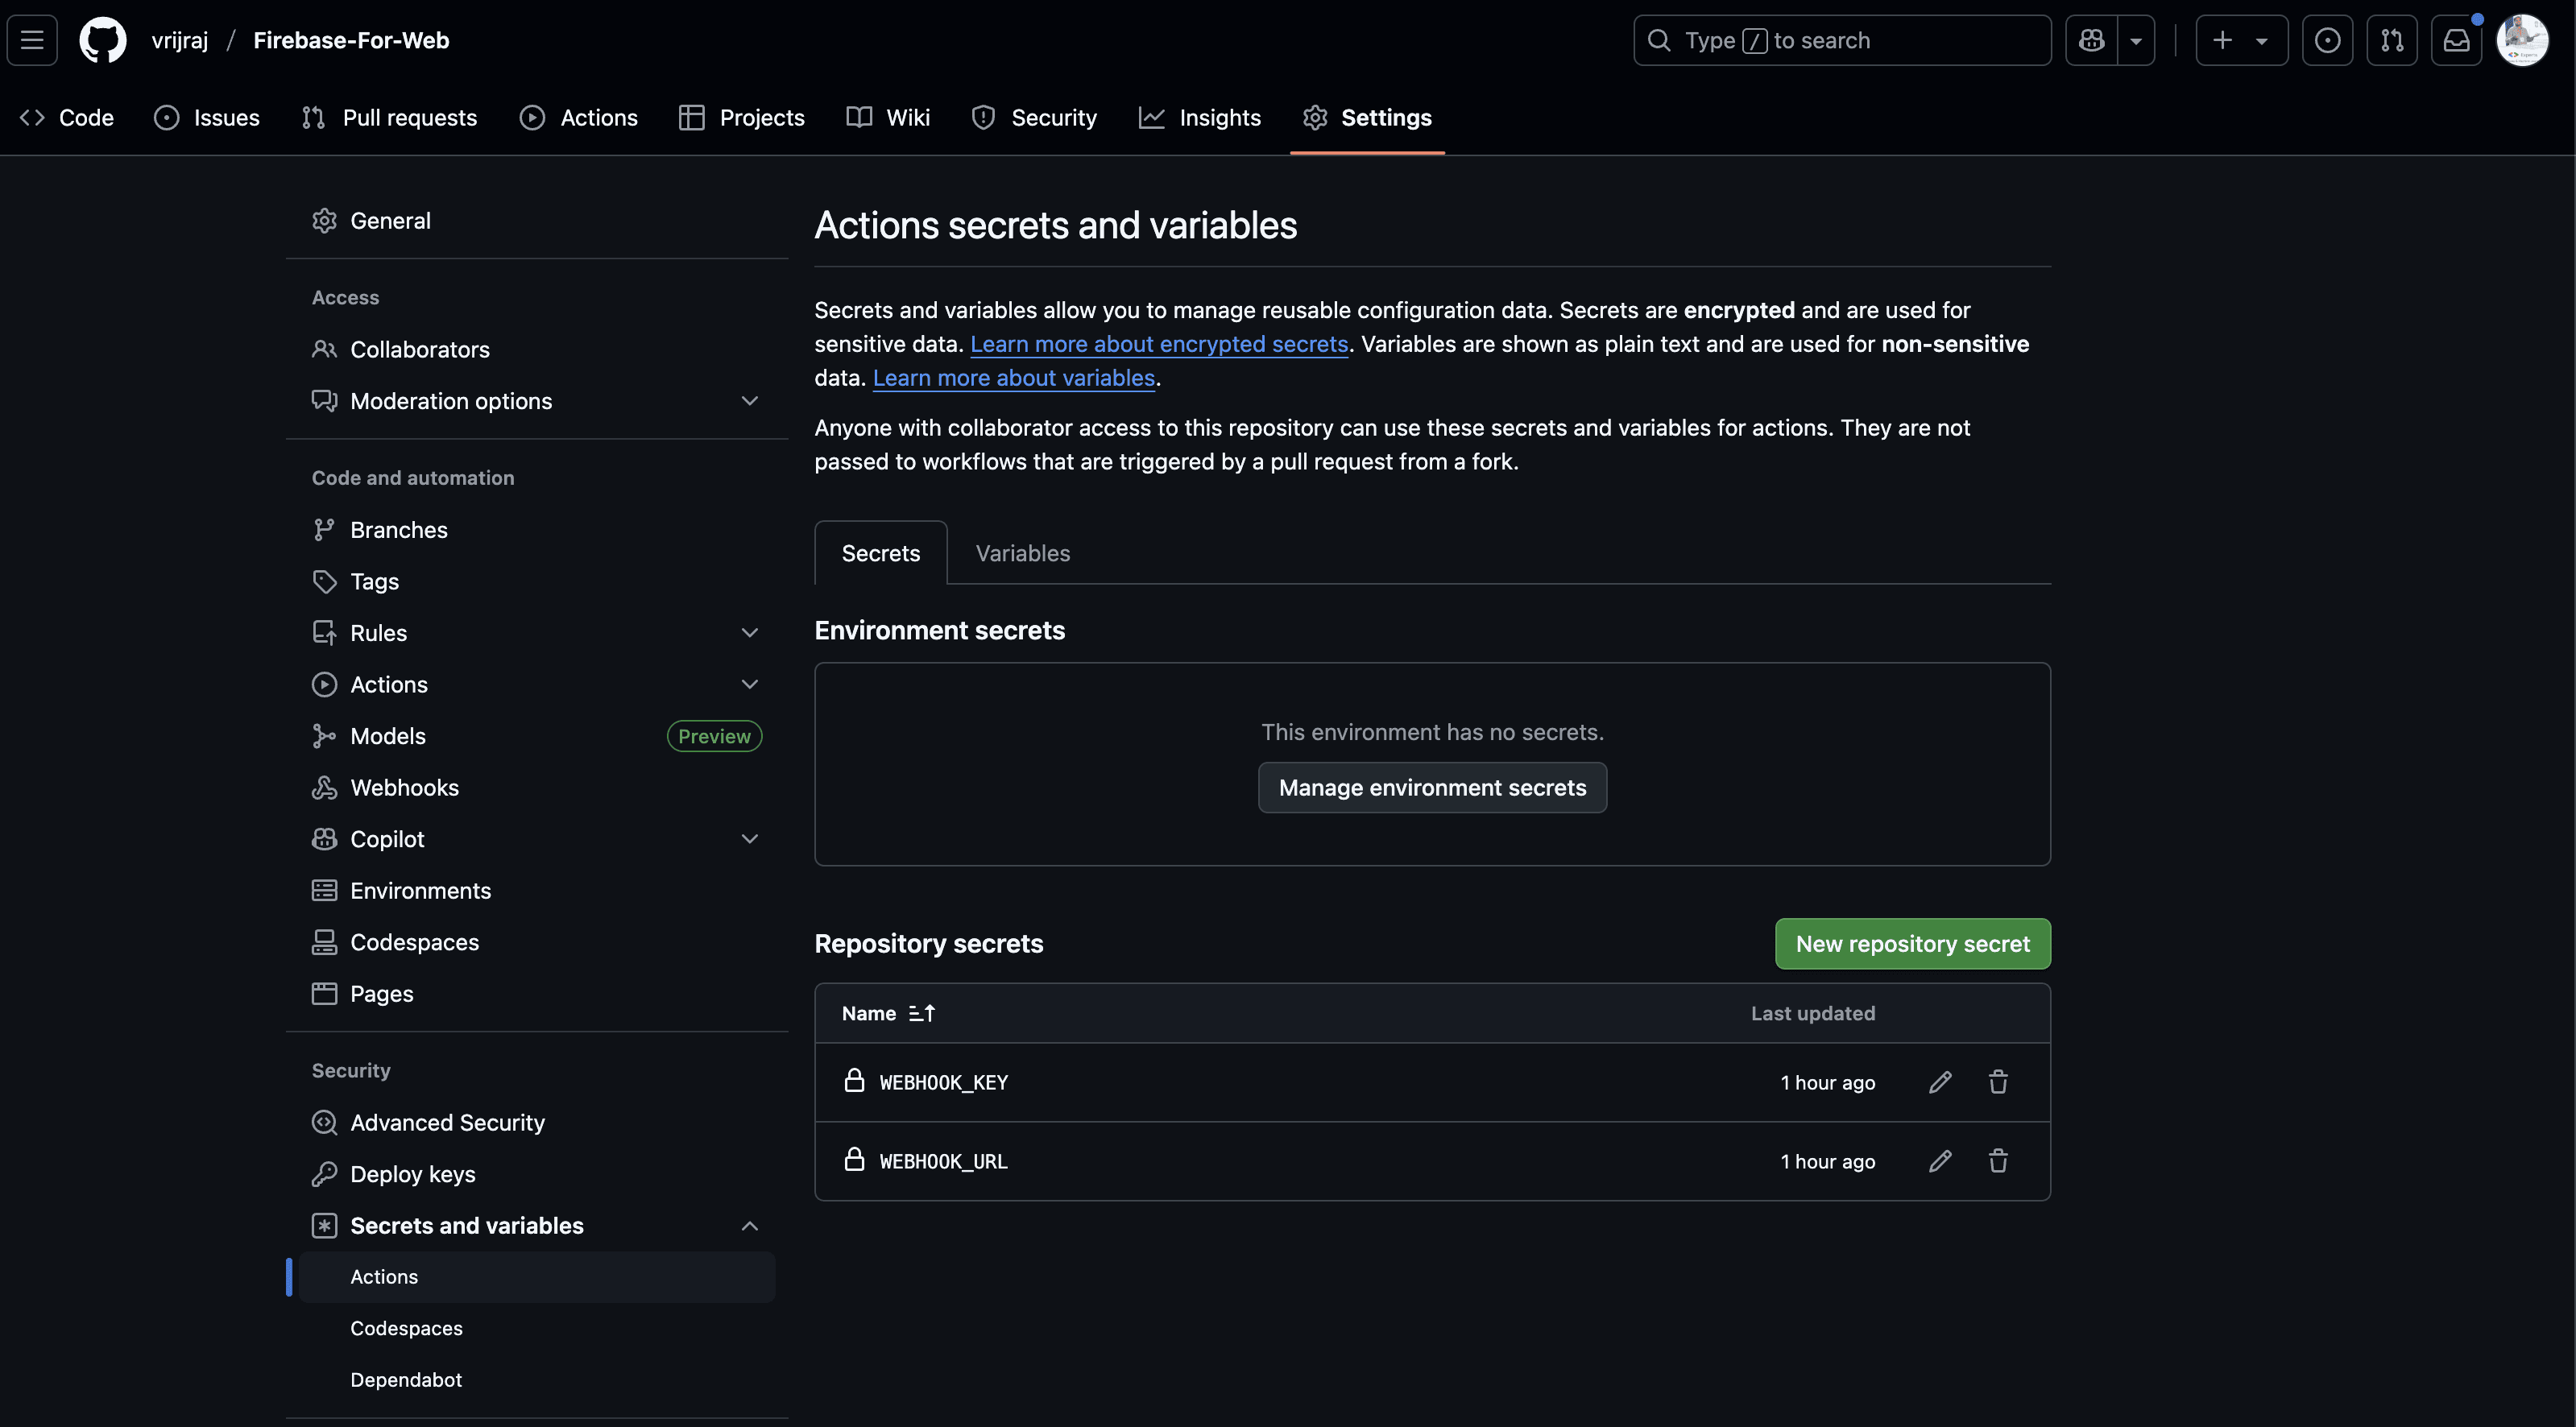Click the pull requests icon in header
This screenshot has height=1427, width=2576.
click(2392, 40)
